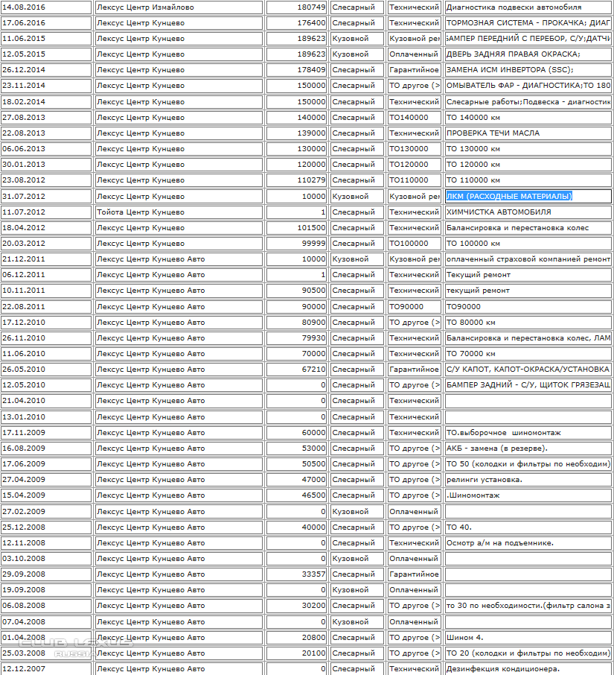This screenshot has width=614, height=675.
Task: Click БАМПЕР ПЕРЕДНИЙ С ПЕРЕБОР description
Action: click(x=528, y=38)
